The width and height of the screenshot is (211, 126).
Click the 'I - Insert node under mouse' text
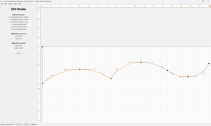(19, 27)
